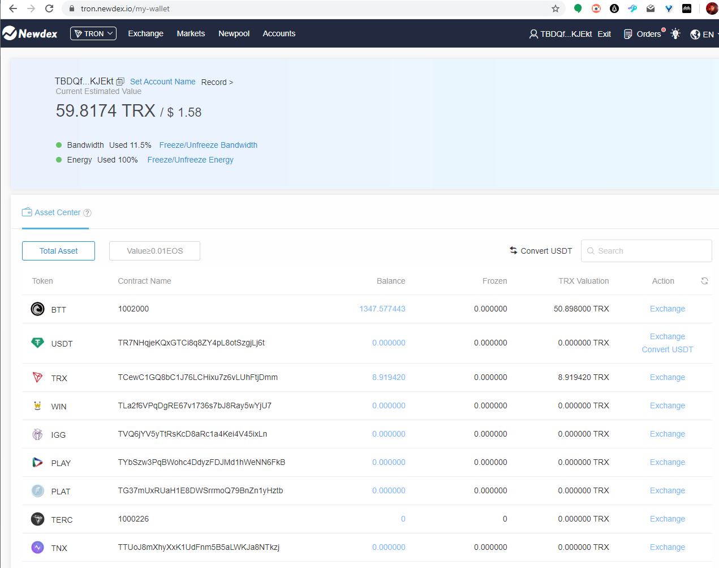Click Exchange for TNX row
This screenshot has width=719, height=568.
pyautogui.click(x=667, y=547)
